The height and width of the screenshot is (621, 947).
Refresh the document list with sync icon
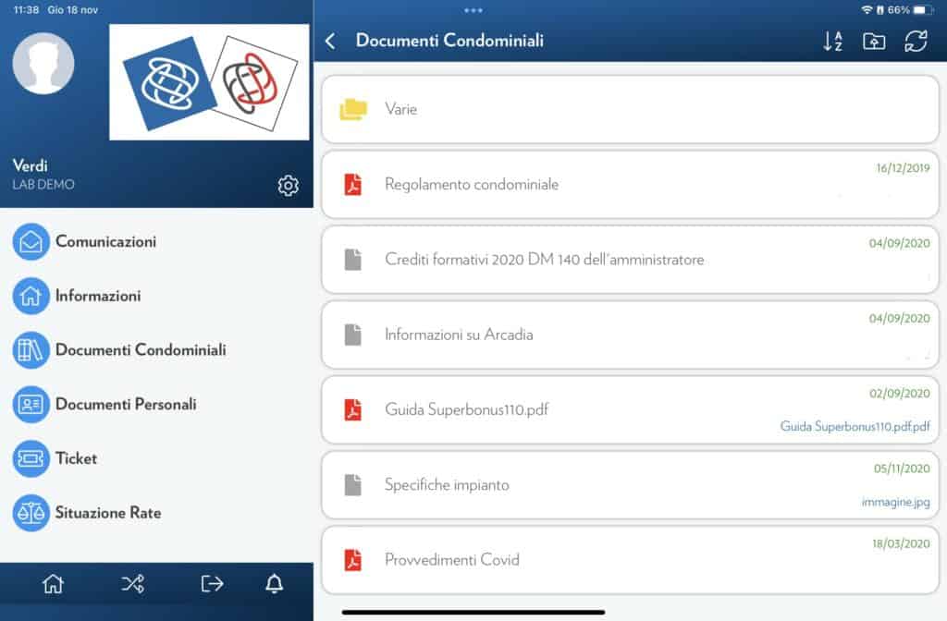[916, 41]
